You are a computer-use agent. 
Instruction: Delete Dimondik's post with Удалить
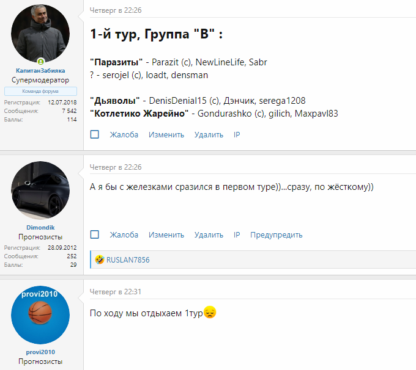(209, 235)
